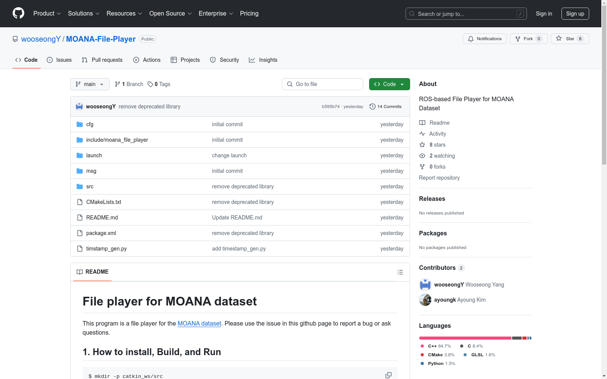Open the 'change launch' commit message
This screenshot has width=607, height=379.
(x=229, y=155)
